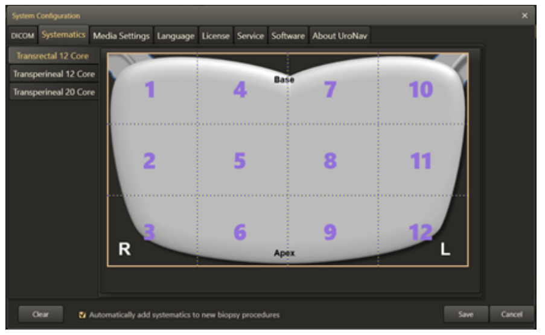Select biopsy core 4 on prostate map
Screen dimensions: 545x335
[x=240, y=90]
